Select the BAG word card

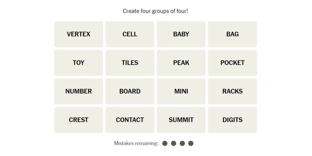[x=232, y=34]
